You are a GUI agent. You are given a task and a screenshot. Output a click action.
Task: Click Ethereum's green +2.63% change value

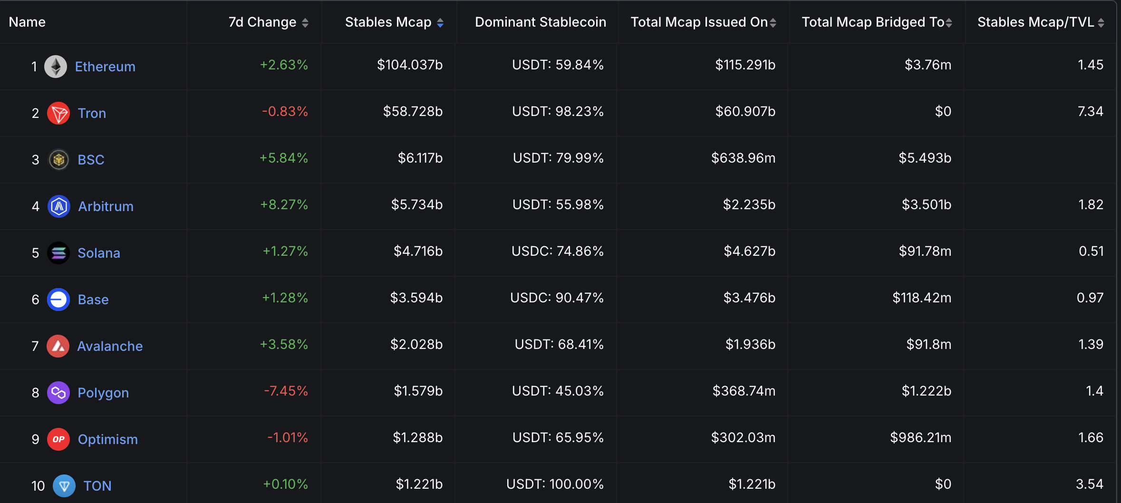[x=284, y=65]
